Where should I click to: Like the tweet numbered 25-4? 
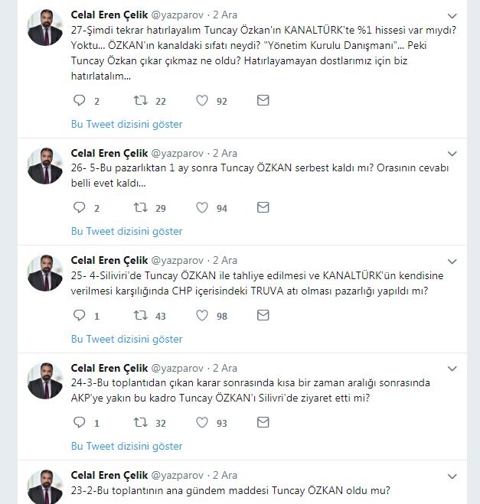pos(202,315)
